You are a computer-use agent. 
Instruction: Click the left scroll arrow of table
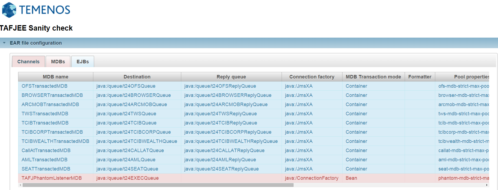coord(20,185)
